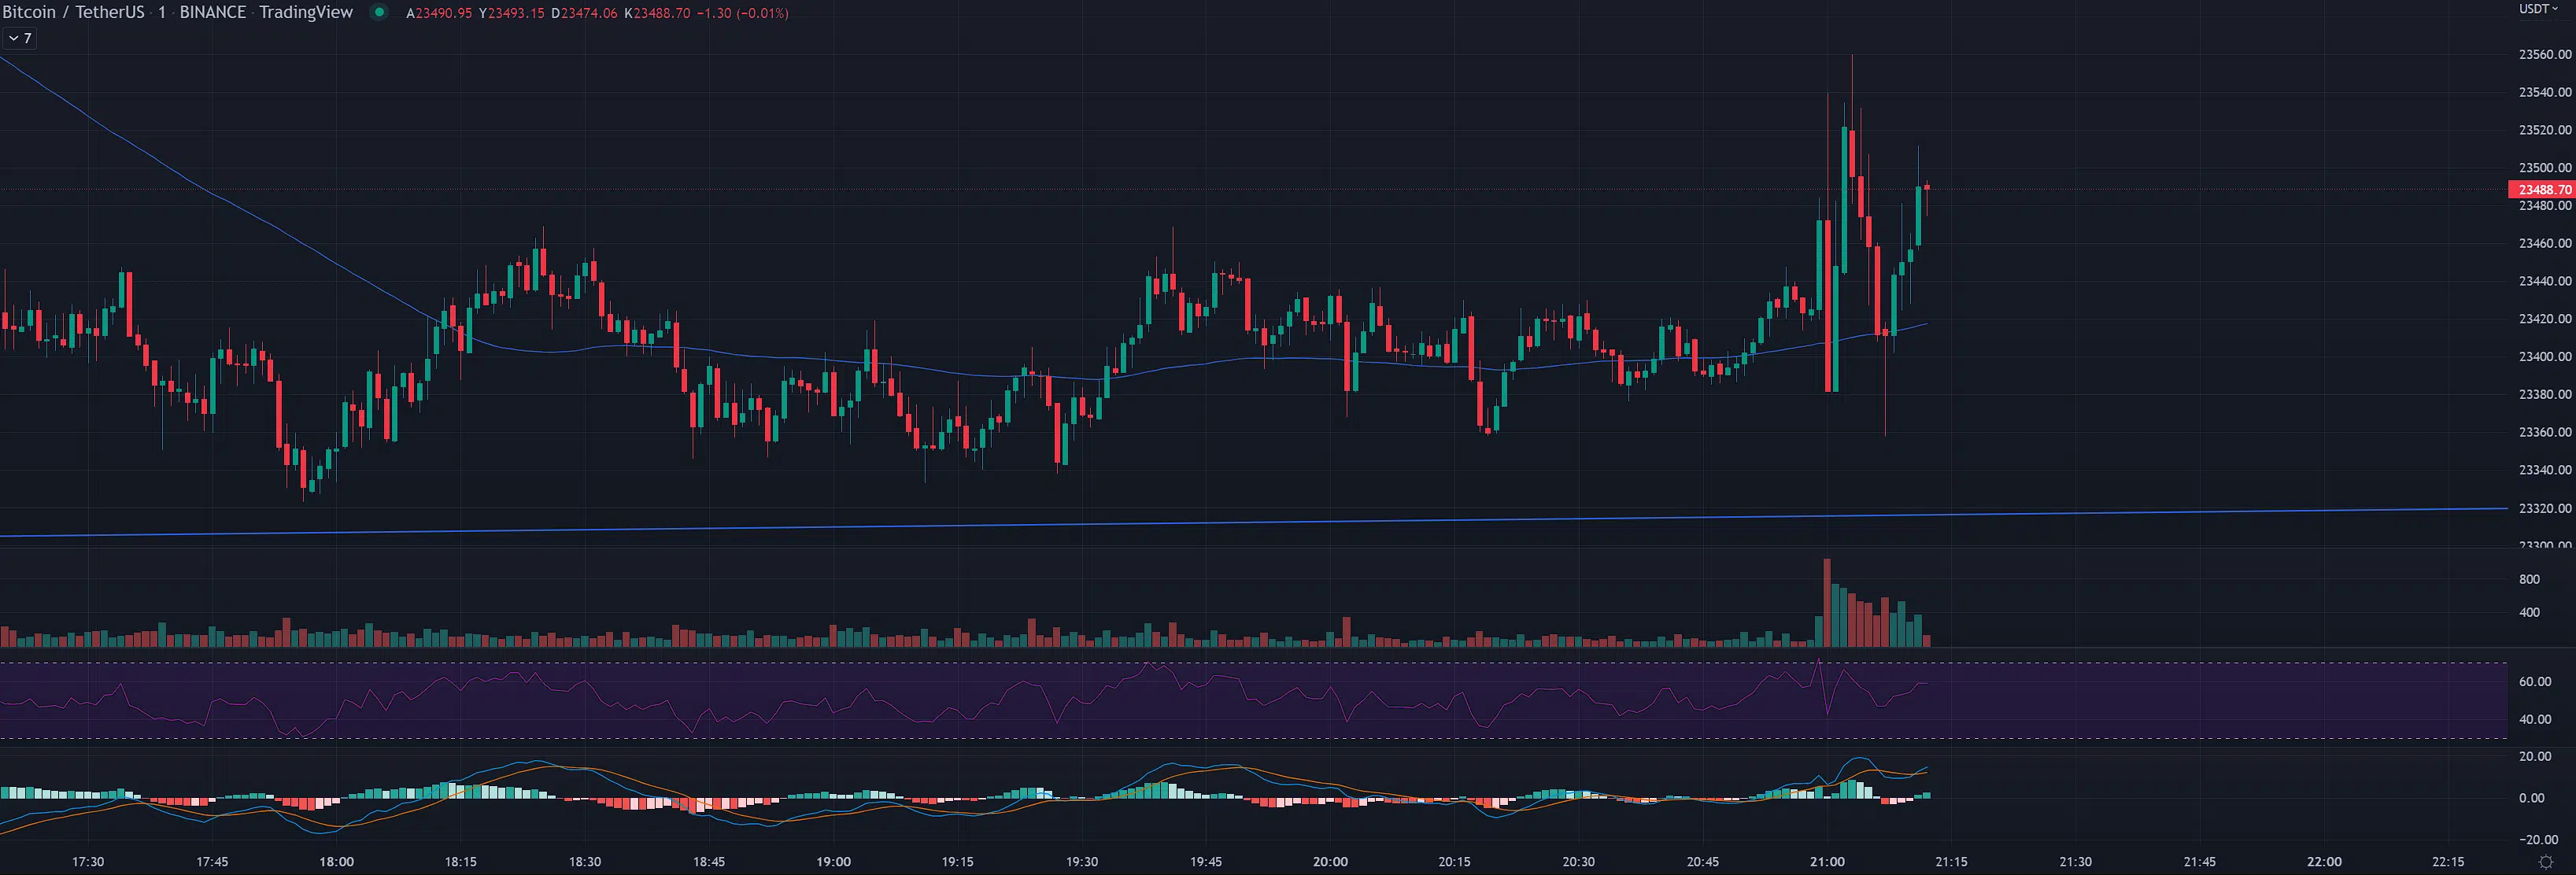The height and width of the screenshot is (875, 2576).
Task: Click the 19:30 time axis label
Action: (x=1081, y=861)
